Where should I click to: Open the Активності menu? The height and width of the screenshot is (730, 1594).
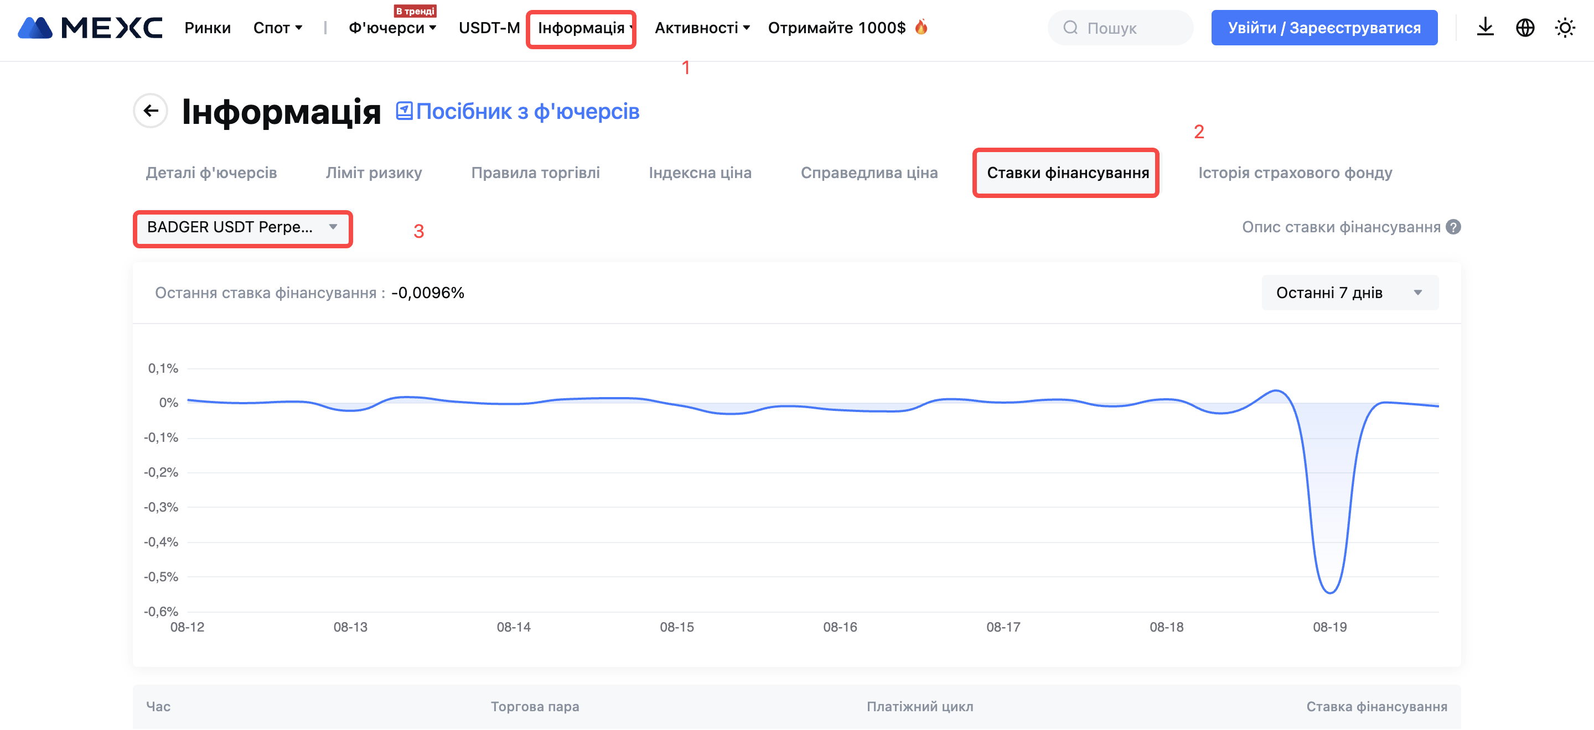(x=702, y=28)
